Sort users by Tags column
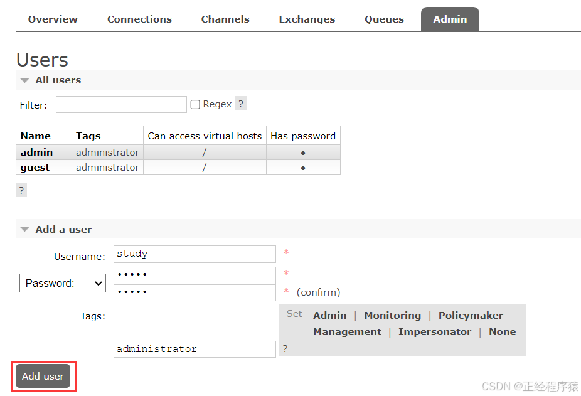This screenshot has height=396, width=581. pyautogui.click(x=88, y=136)
